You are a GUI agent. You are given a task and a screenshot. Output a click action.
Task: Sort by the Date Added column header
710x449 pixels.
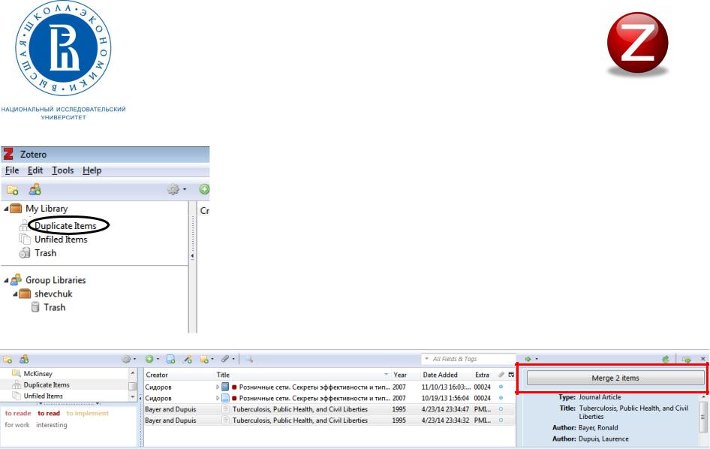click(446, 375)
